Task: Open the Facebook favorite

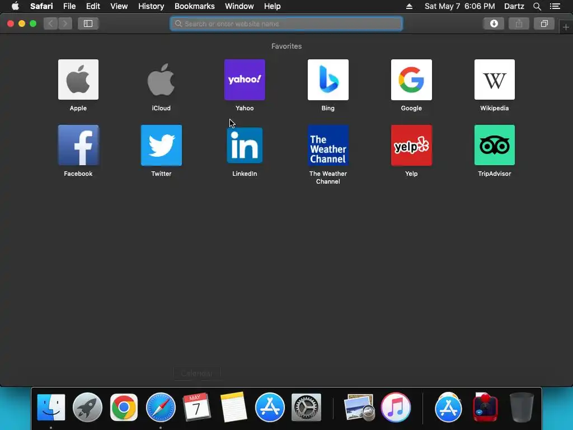Action: tap(78, 145)
